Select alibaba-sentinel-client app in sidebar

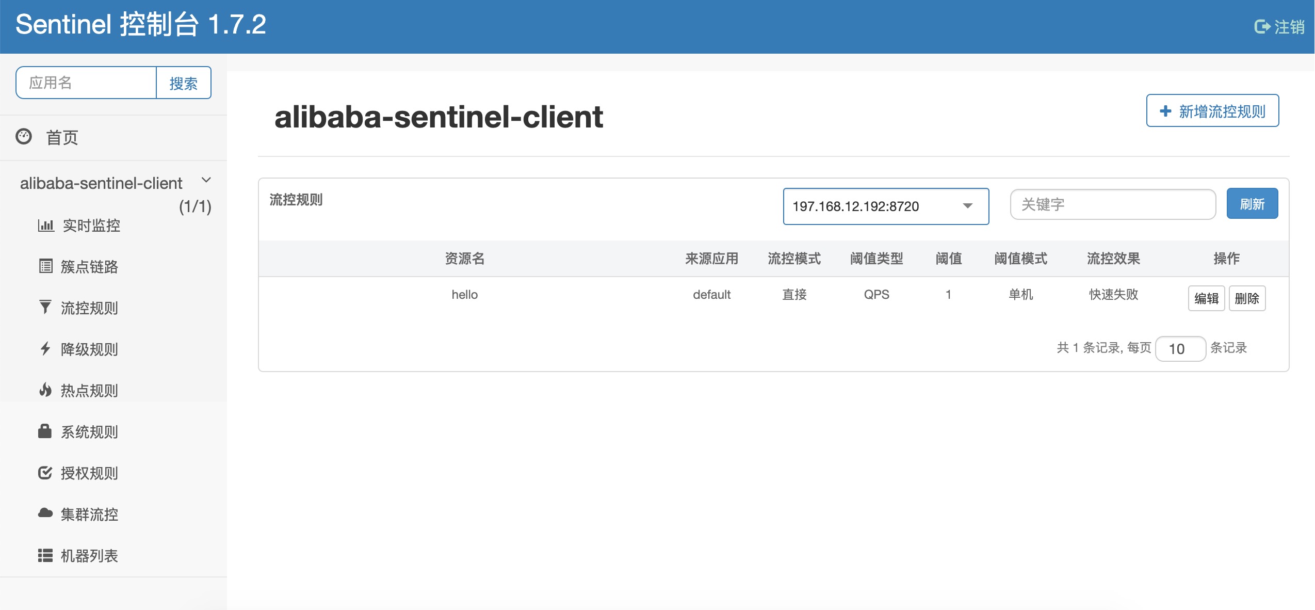101,183
